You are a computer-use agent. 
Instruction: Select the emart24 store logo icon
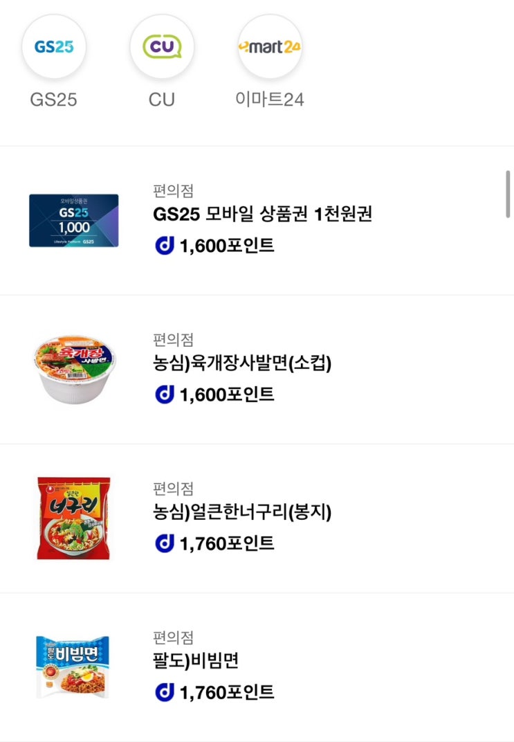(270, 46)
